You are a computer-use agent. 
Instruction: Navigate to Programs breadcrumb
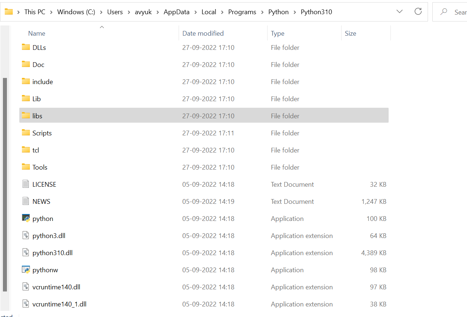coord(242,12)
